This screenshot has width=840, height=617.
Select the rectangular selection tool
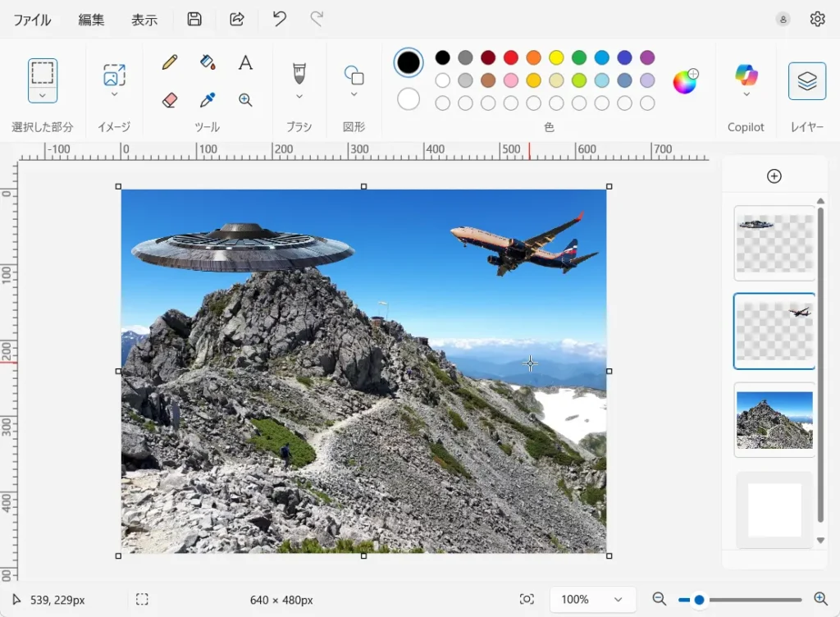pos(43,73)
